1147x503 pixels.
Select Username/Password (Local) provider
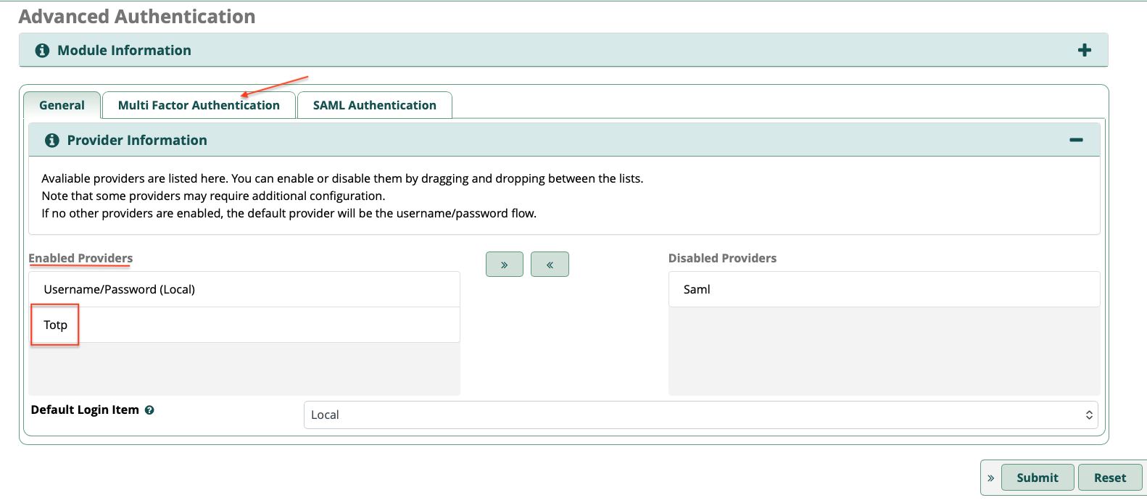tap(120, 289)
